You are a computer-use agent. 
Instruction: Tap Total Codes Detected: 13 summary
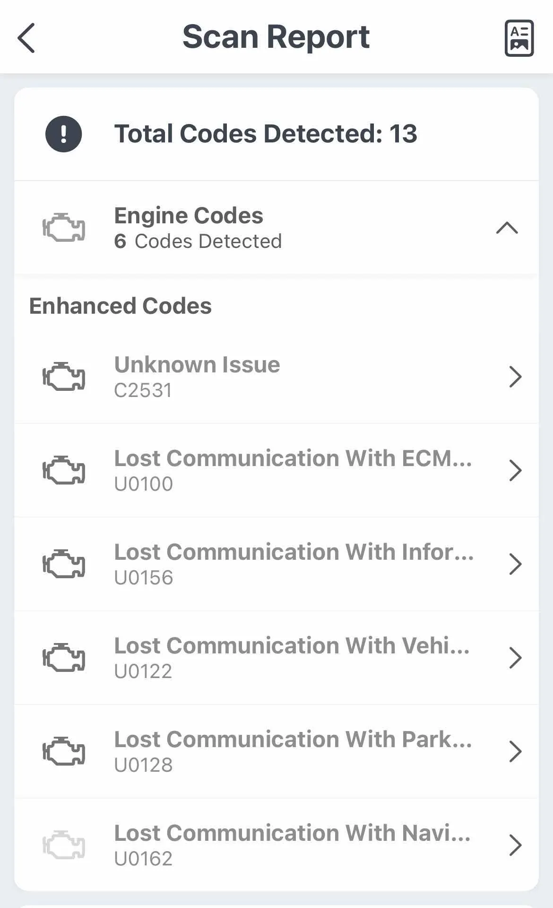tap(266, 134)
